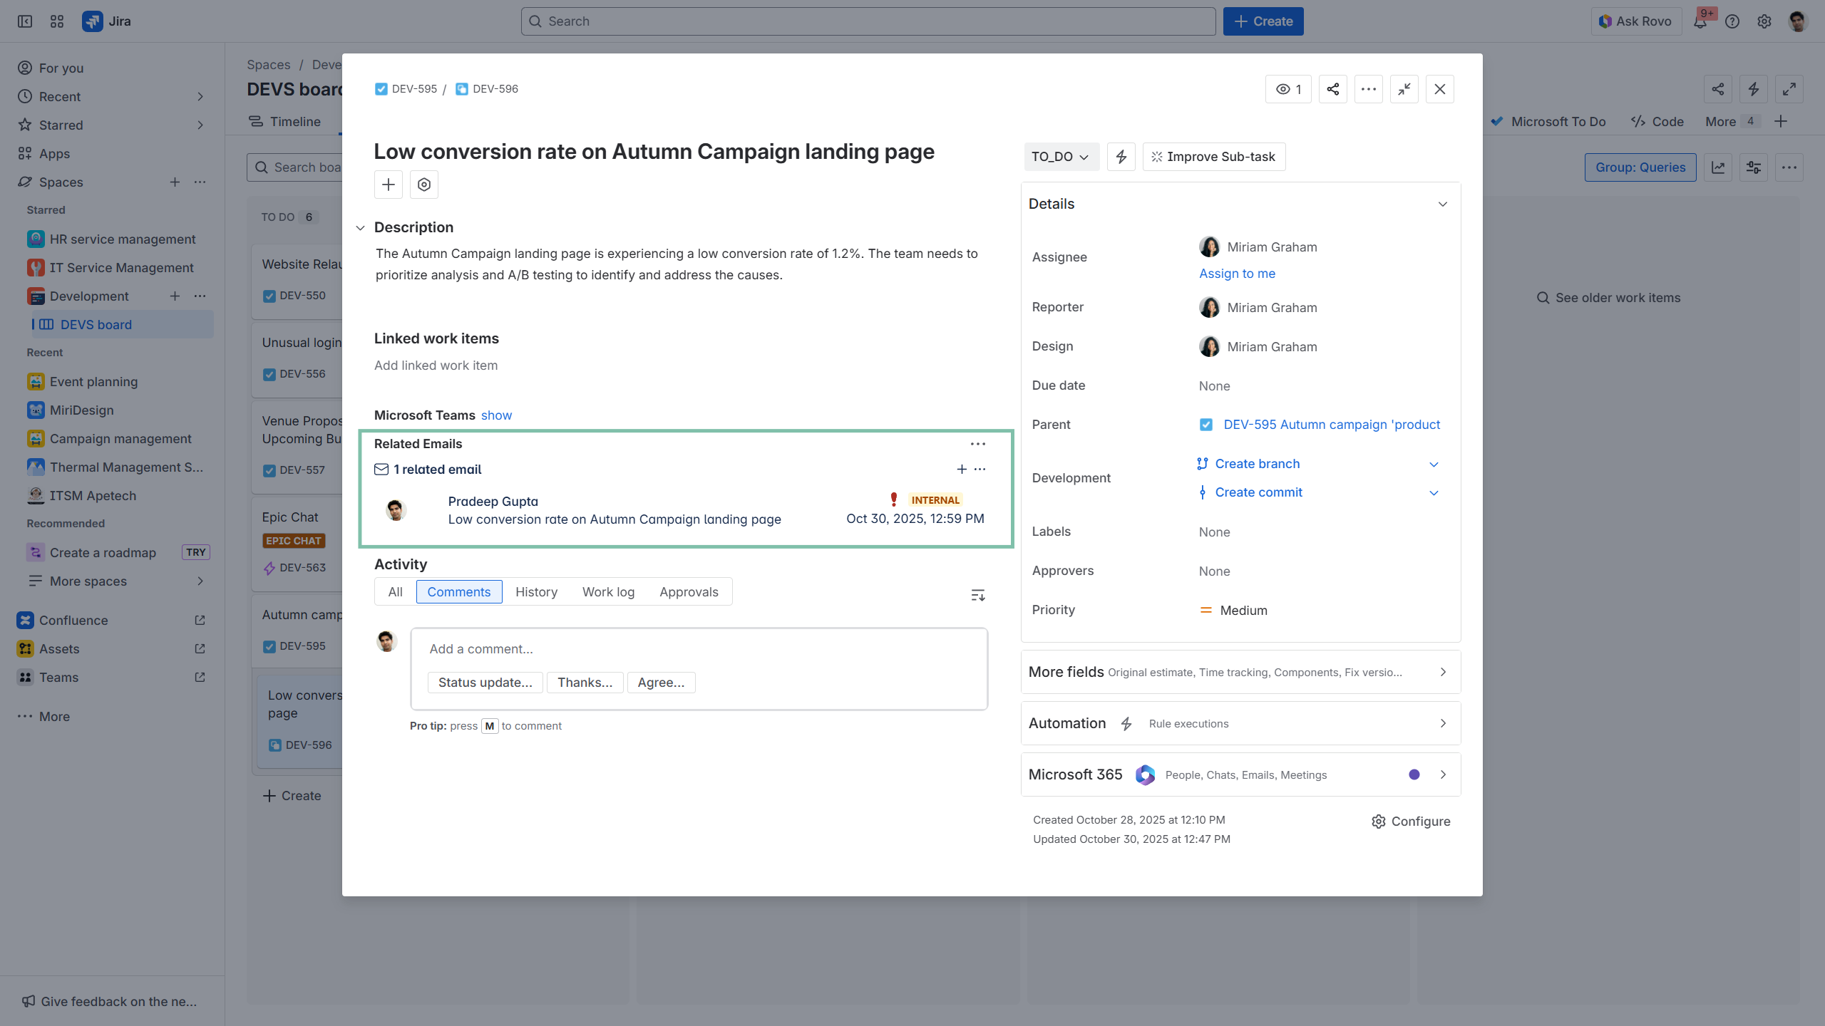Viewport: 1825px width, 1026px height.
Task: Click the plus icon beside 1 related email
Action: 962,469
